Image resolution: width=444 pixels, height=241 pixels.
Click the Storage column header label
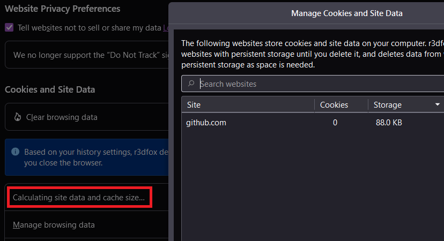tap(388, 105)
